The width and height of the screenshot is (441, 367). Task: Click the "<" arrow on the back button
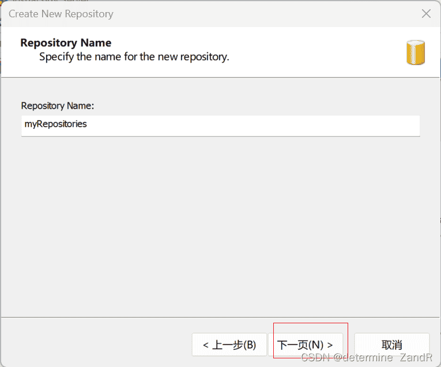click(x=206, y=345)
